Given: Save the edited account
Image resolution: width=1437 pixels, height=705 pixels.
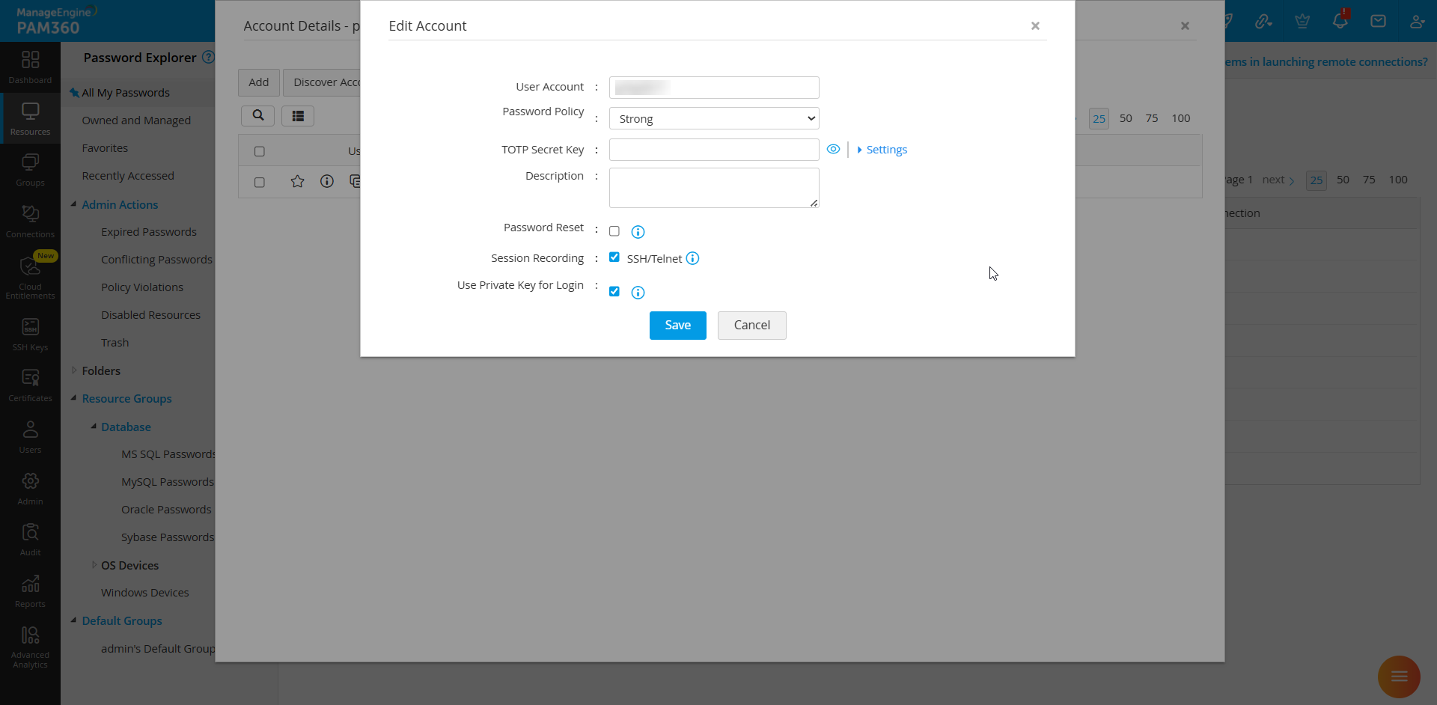Looking at the screenshot, I should coord(677,325).
